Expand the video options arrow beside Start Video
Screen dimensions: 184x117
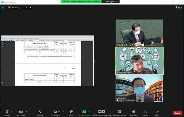tap(26, 112)
